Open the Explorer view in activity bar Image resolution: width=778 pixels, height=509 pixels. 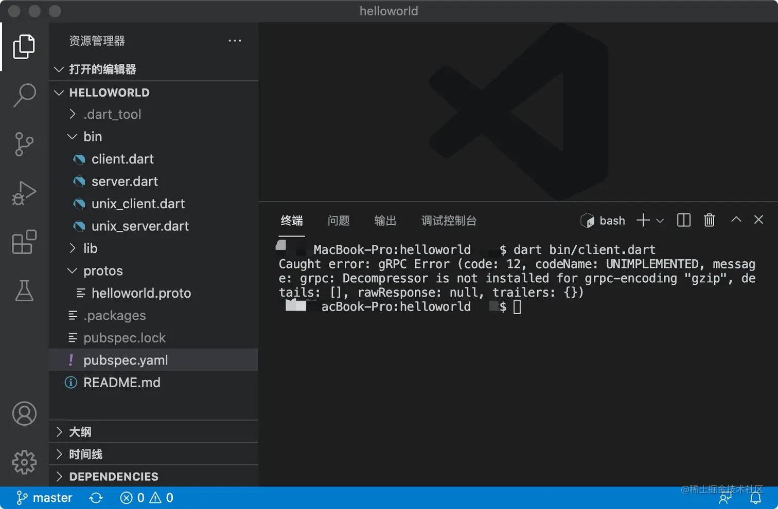click(x=24, y=47)
